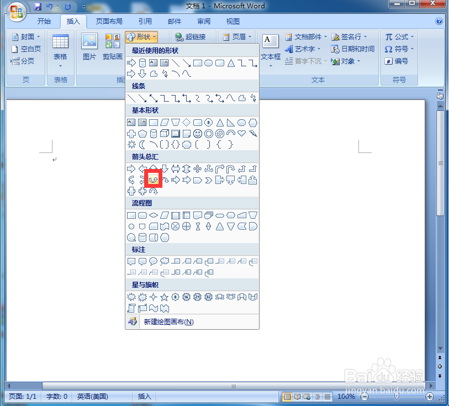Choose the heart shape in basic shapes
Screen dimensions: 449x406
coord(242,133)
